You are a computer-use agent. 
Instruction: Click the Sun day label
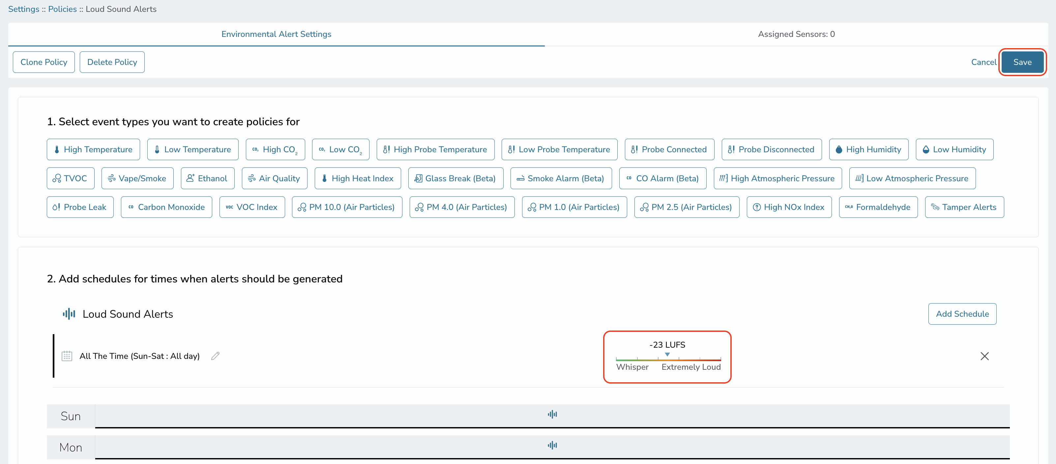tap(71, 417)
